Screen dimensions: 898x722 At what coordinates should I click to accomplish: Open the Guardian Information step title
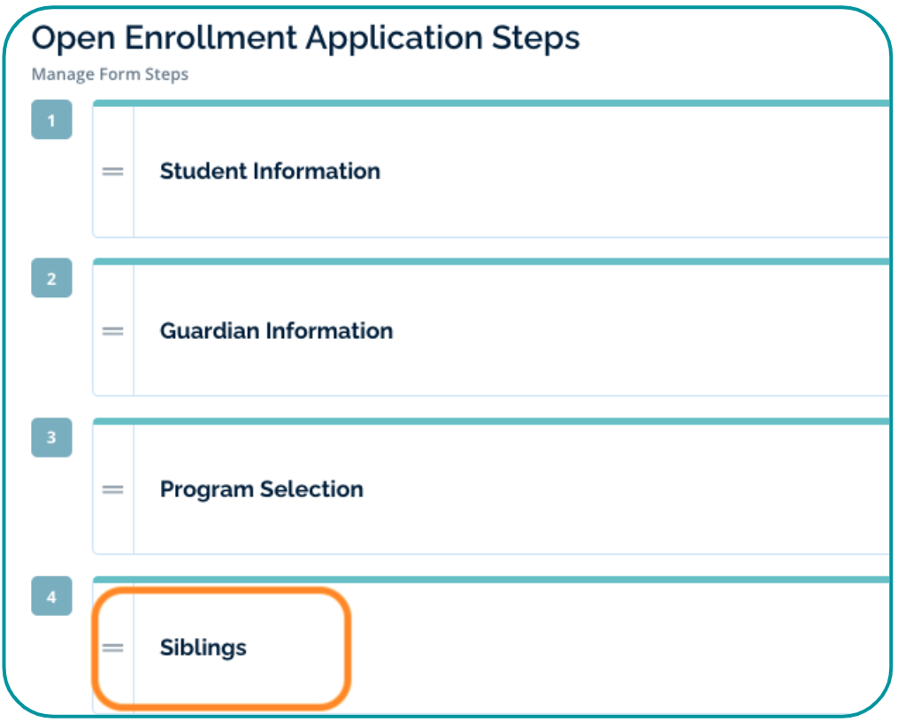(276, 331)
